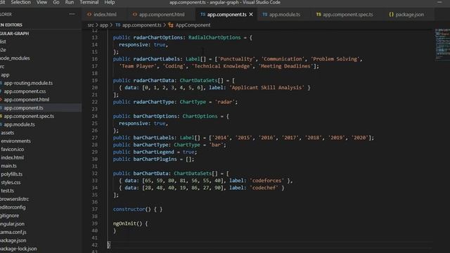Click the AppComponent class symbol icon in breadcrumb
The image size is (450, 253).
point(171,25)
